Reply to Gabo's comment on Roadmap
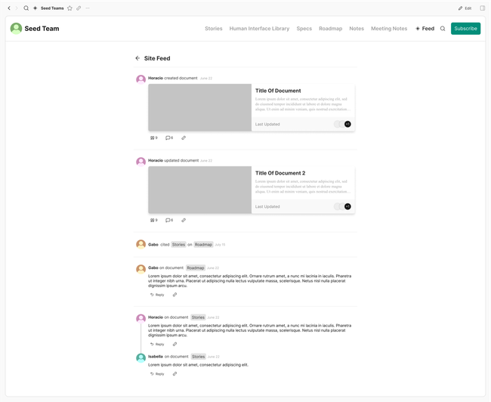This screenshot has width=491, height=402. [157, 295]
